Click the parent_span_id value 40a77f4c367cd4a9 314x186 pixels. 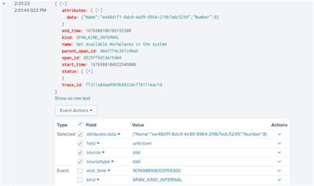[x=119, y=51]
